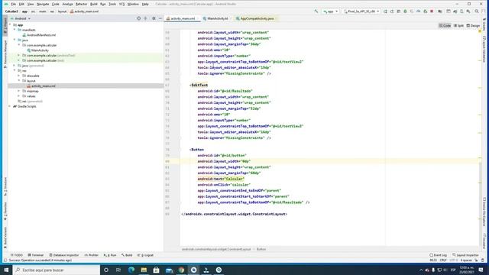The width and height of the screenshot is (489, 275).
Task: Open the Layout Inspector
Action: [465, 255]
